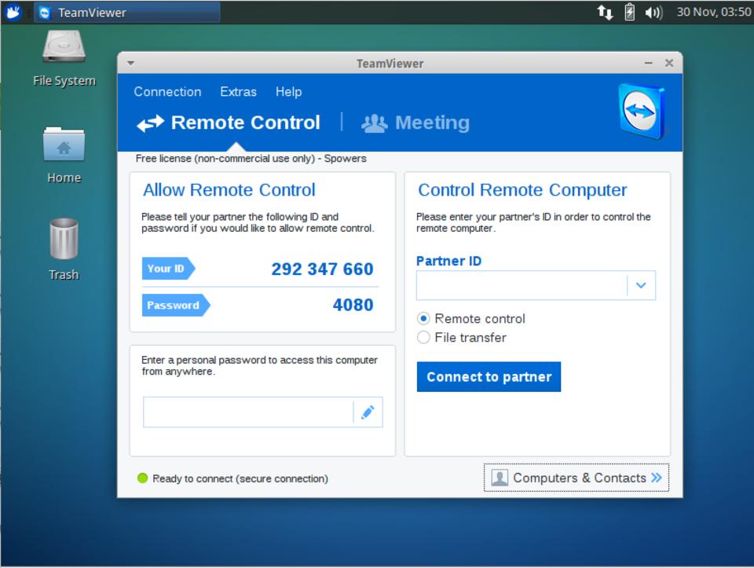Click the Partner ID input field
This screenshot has width=754, height=568.
522,286
